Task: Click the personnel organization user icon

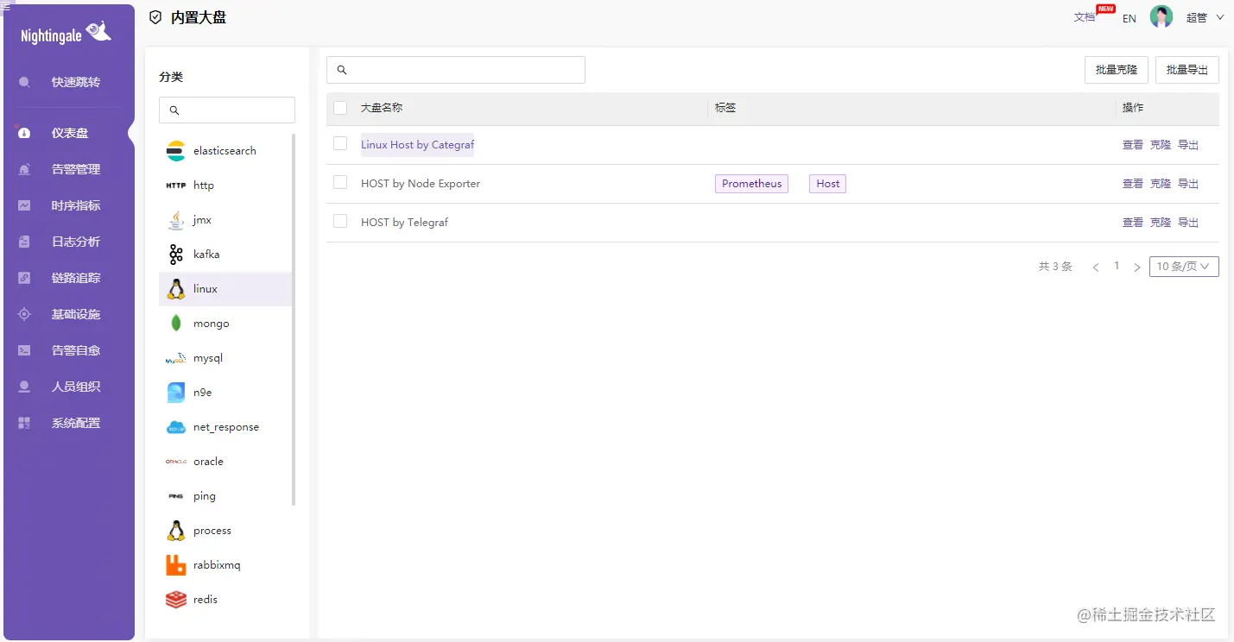Action: pyautogui.click(x=24, y=387)
